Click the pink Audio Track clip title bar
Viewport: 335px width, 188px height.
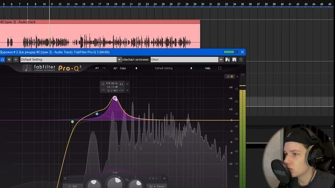(x=100, y=22)
